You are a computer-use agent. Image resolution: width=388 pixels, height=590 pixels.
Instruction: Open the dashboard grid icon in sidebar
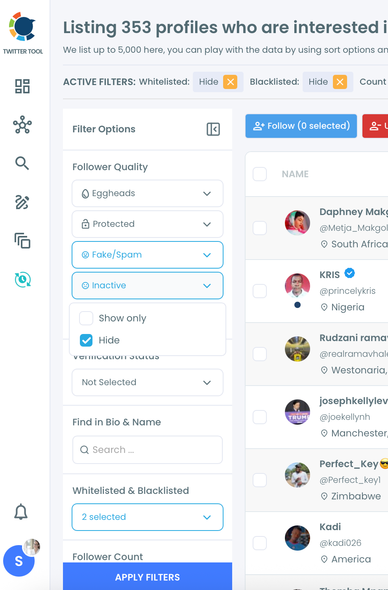(x=22, y=86)
